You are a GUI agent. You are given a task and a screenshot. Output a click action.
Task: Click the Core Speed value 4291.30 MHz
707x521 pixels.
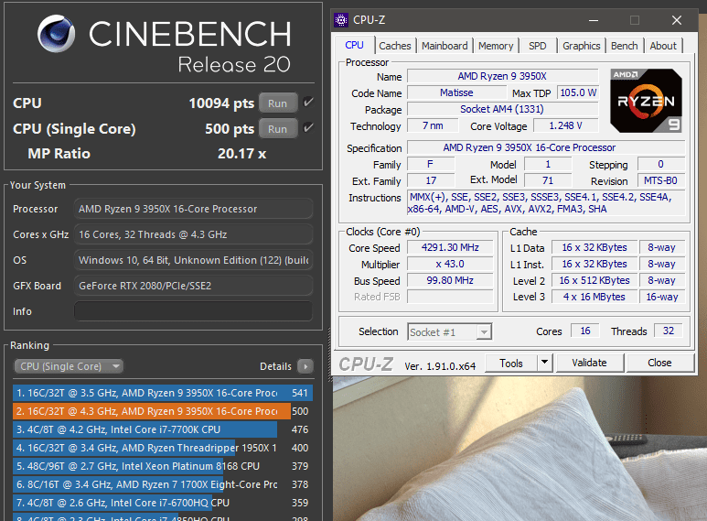450,247
